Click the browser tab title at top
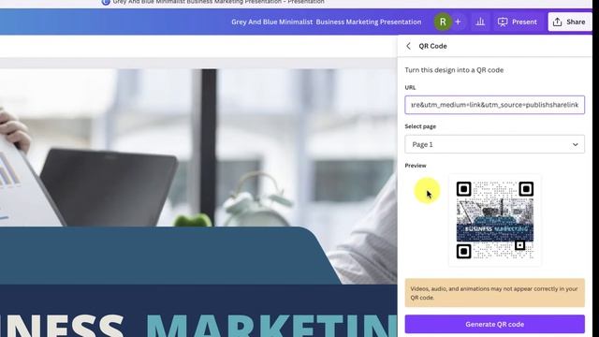The width and height of the screenshot is (599, 337). coord(218,2)
